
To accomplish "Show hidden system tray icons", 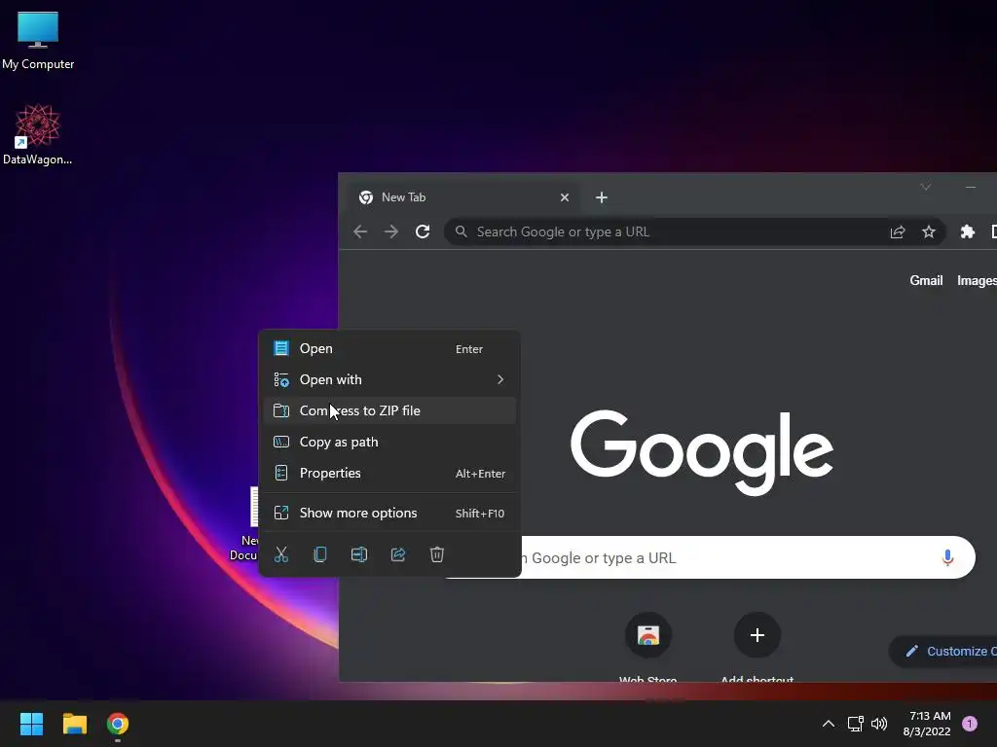I will pos(829,724).
